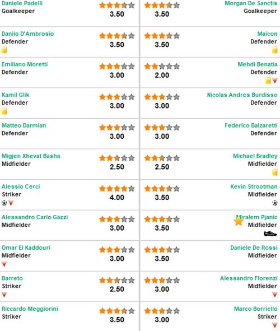The height and width of the screenshot is (331, 280).
Task: Open Morgan De Sanctis player link
Action: [251, 3]
